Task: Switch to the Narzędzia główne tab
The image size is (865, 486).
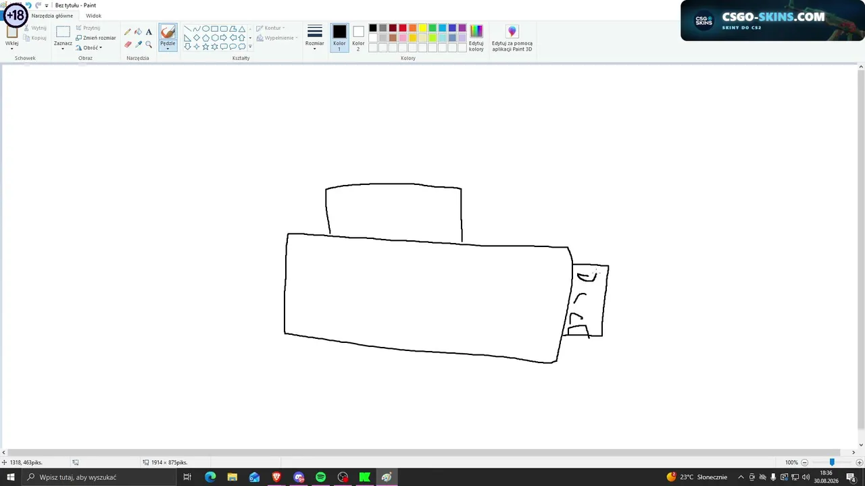Action: coord(52,16)
